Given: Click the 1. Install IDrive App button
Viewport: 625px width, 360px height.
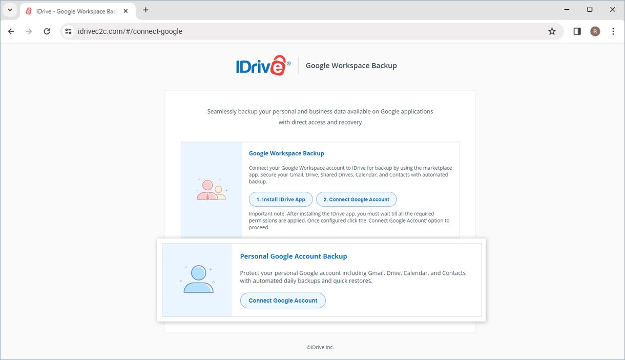Looking at the screenshot, I should tap(281, 199).
